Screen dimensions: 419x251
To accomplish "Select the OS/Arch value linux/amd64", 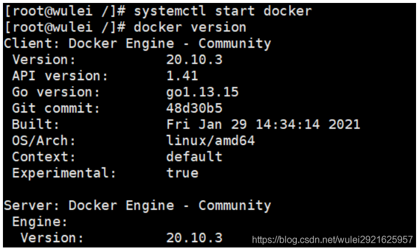I will click(x=210, y=140).
